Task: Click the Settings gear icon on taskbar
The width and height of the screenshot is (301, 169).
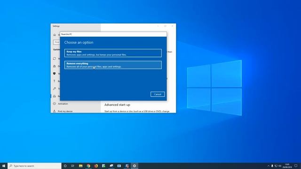Action: coord(135,166)
